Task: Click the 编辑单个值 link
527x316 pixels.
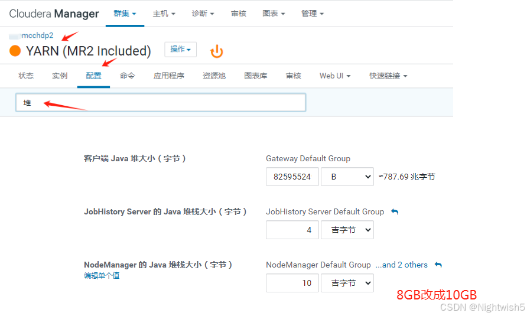Action: click(102, 276)
